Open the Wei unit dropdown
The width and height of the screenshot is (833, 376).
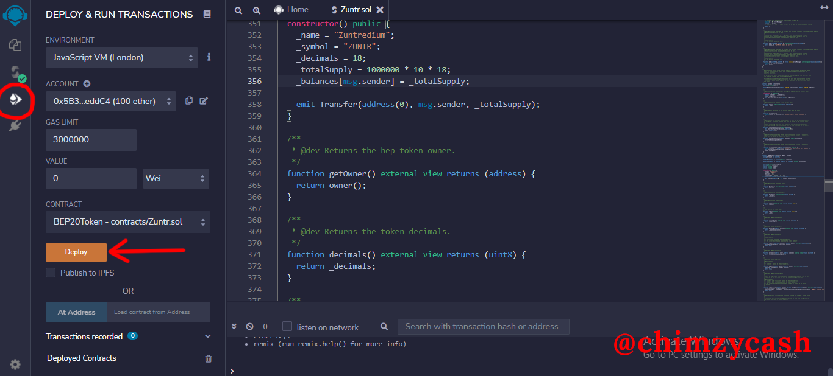176,178
